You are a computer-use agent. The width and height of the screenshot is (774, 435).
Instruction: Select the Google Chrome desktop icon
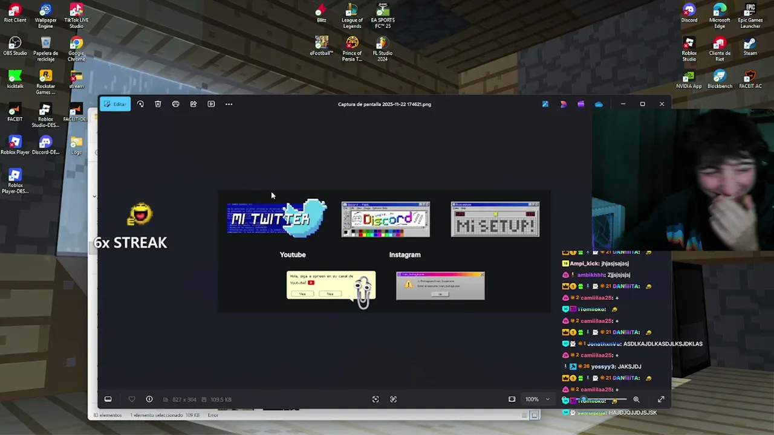[76, 50]
